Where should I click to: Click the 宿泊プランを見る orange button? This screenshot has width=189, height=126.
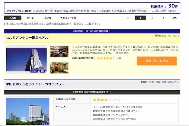[x=157, y=61]
